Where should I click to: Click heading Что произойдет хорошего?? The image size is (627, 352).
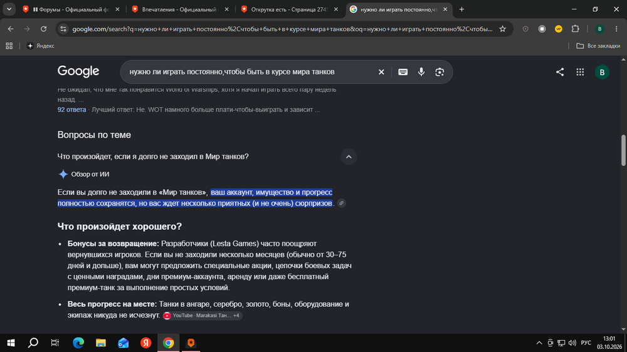[x=120, y=226]
